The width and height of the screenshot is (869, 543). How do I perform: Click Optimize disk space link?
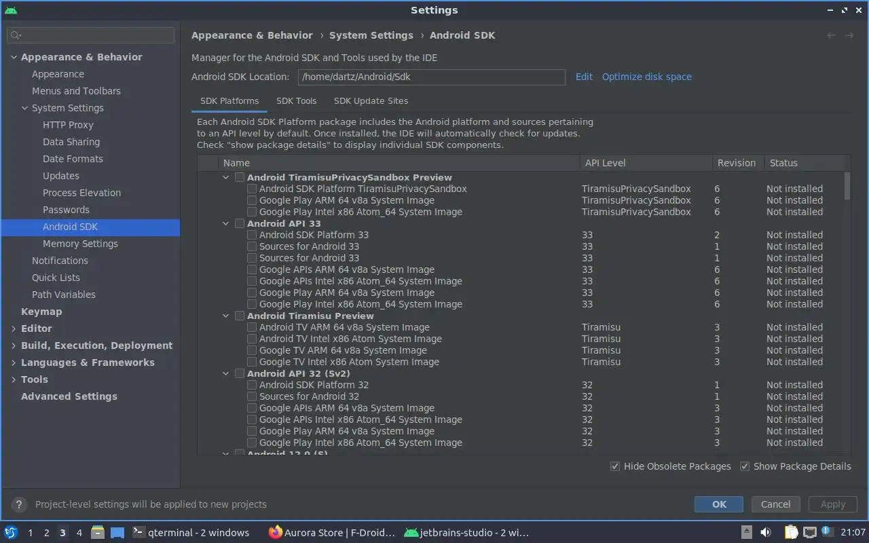coord(647,77)
